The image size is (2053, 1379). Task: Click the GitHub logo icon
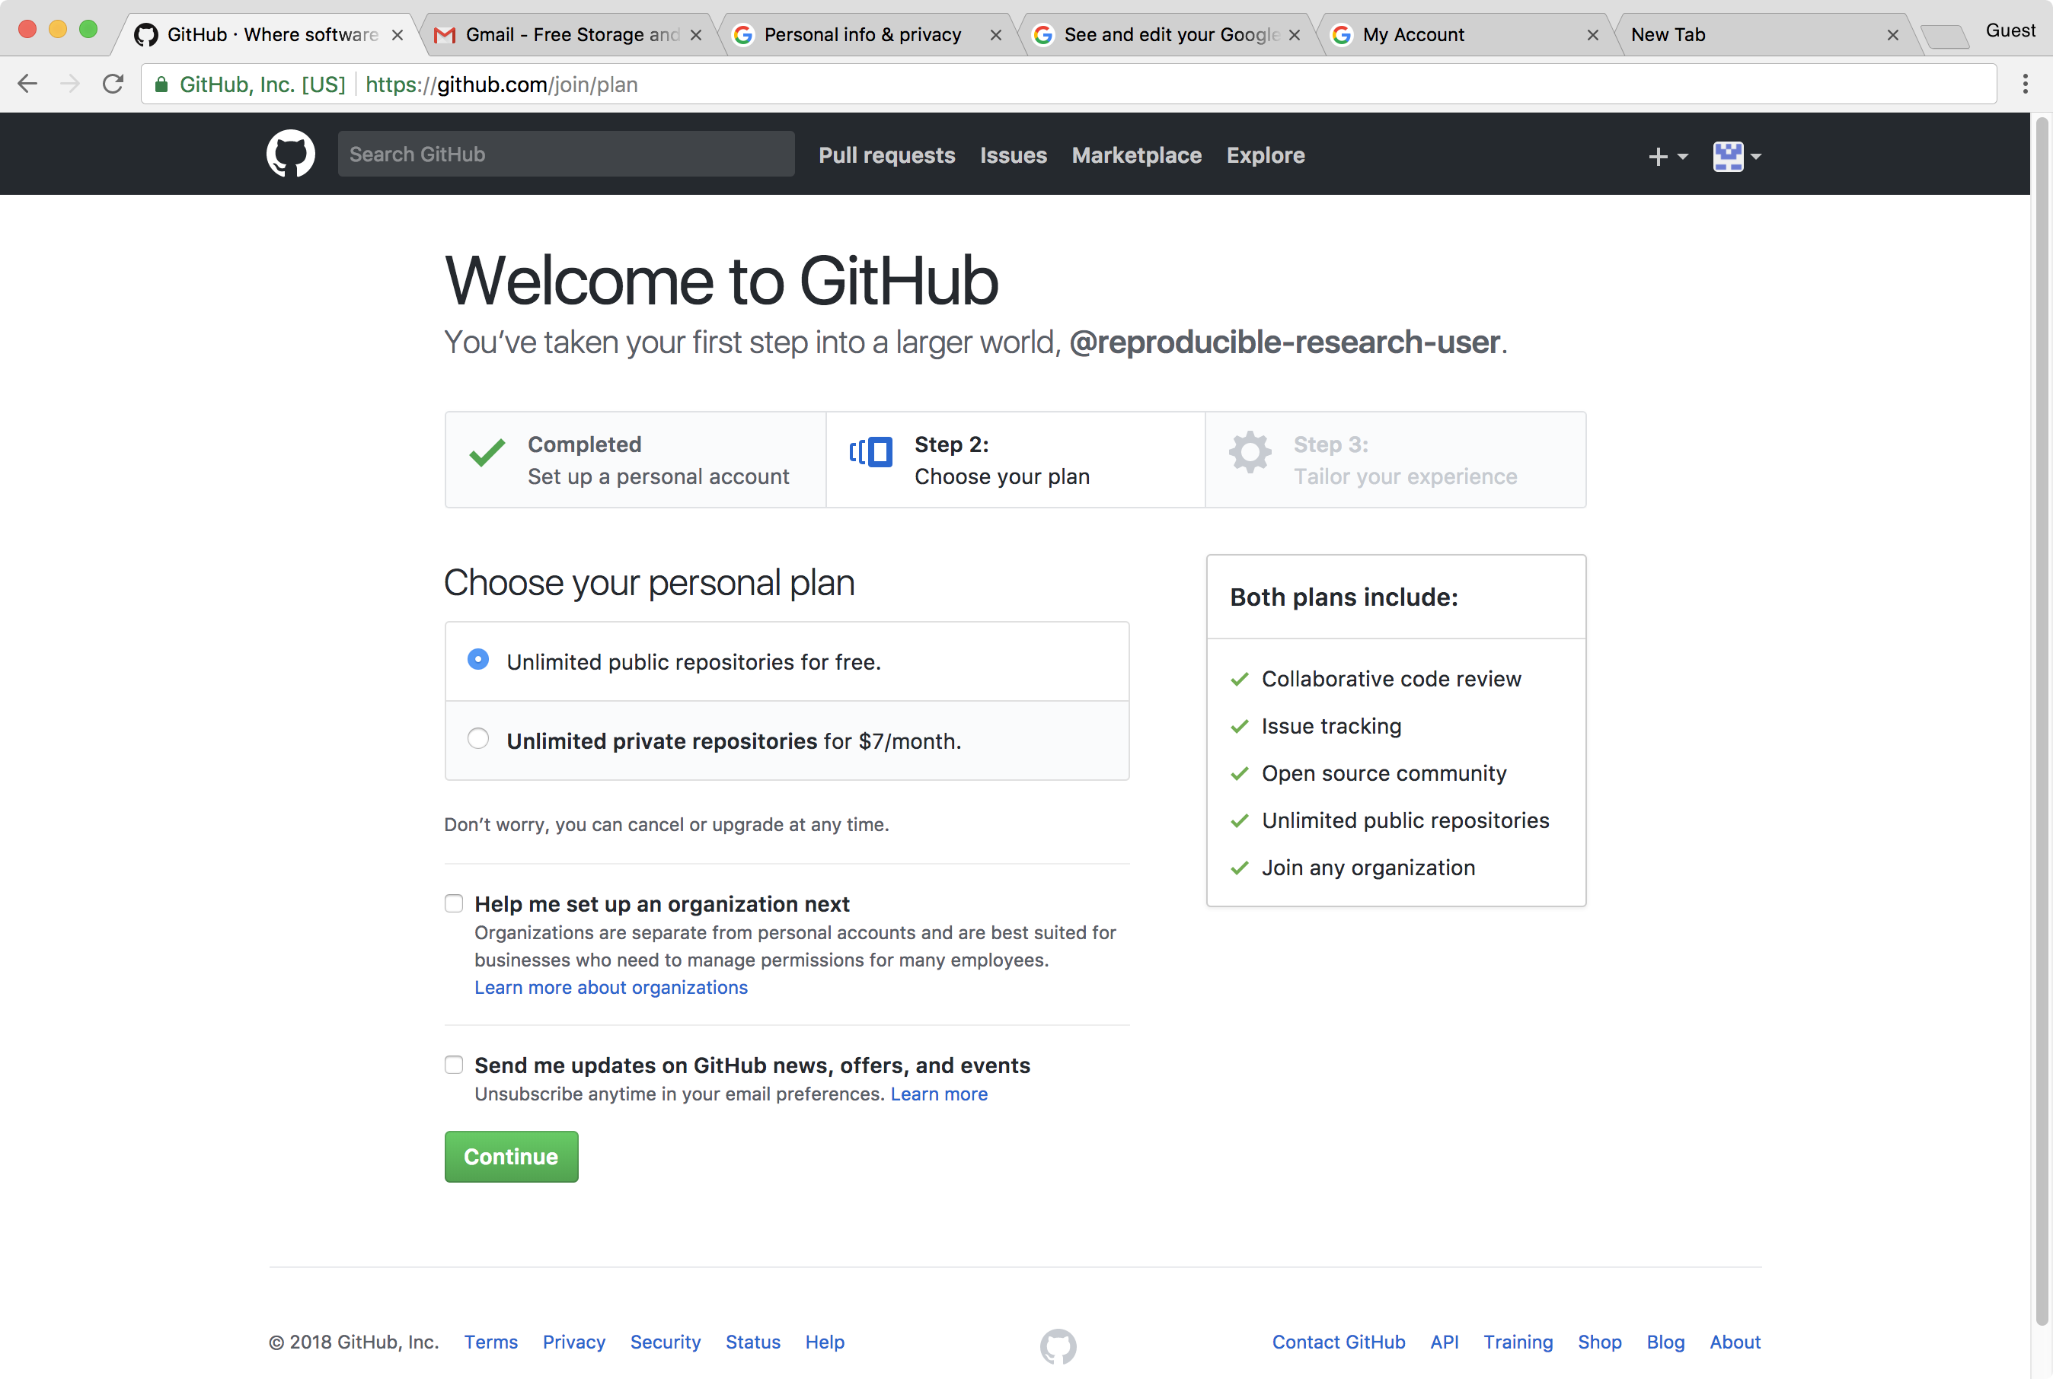tap(292, 154)
